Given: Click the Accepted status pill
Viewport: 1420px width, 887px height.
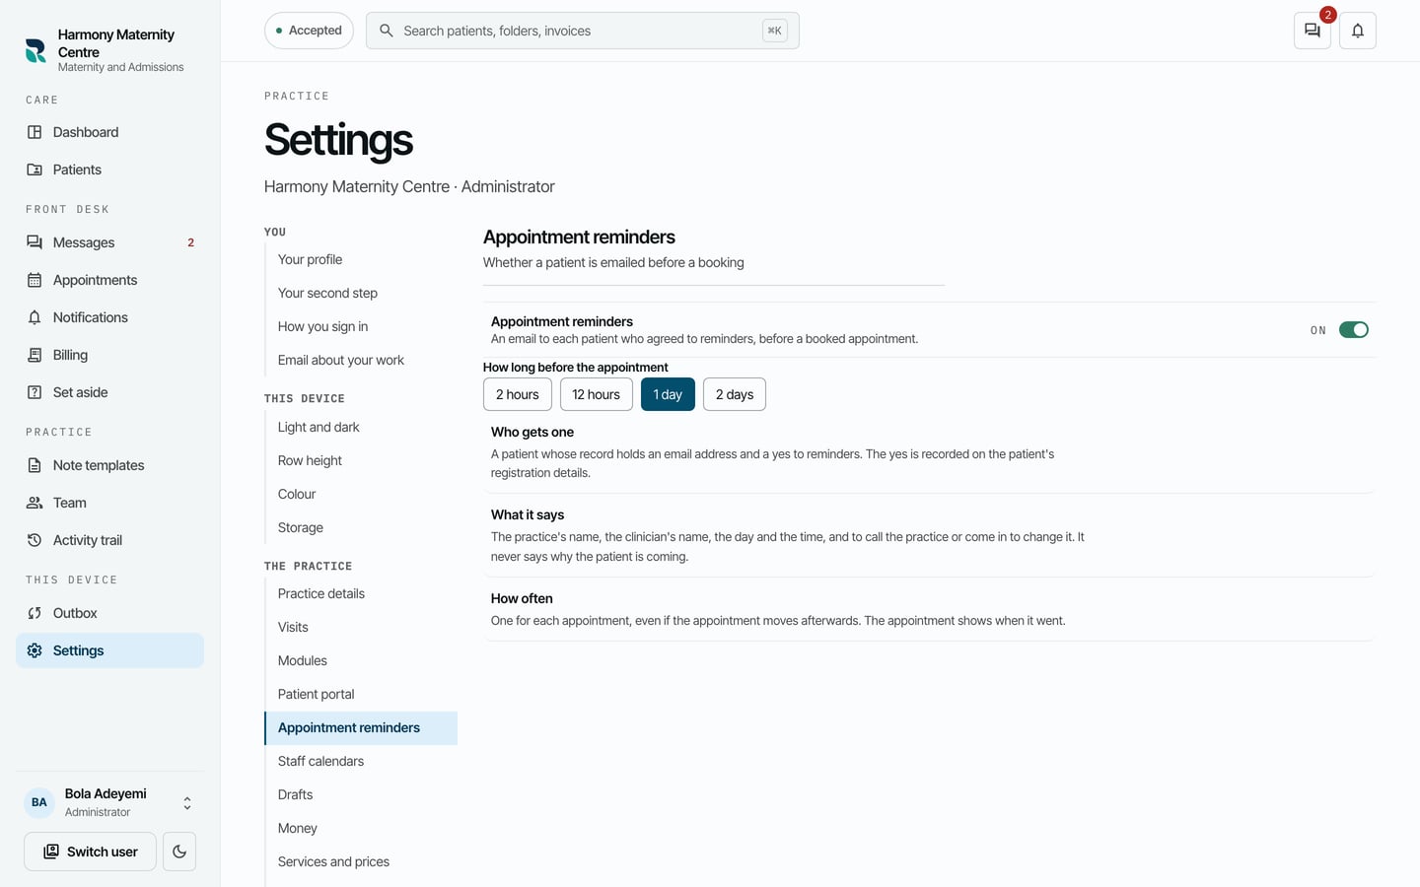Looking at the screenshot, I should point(309,31).
